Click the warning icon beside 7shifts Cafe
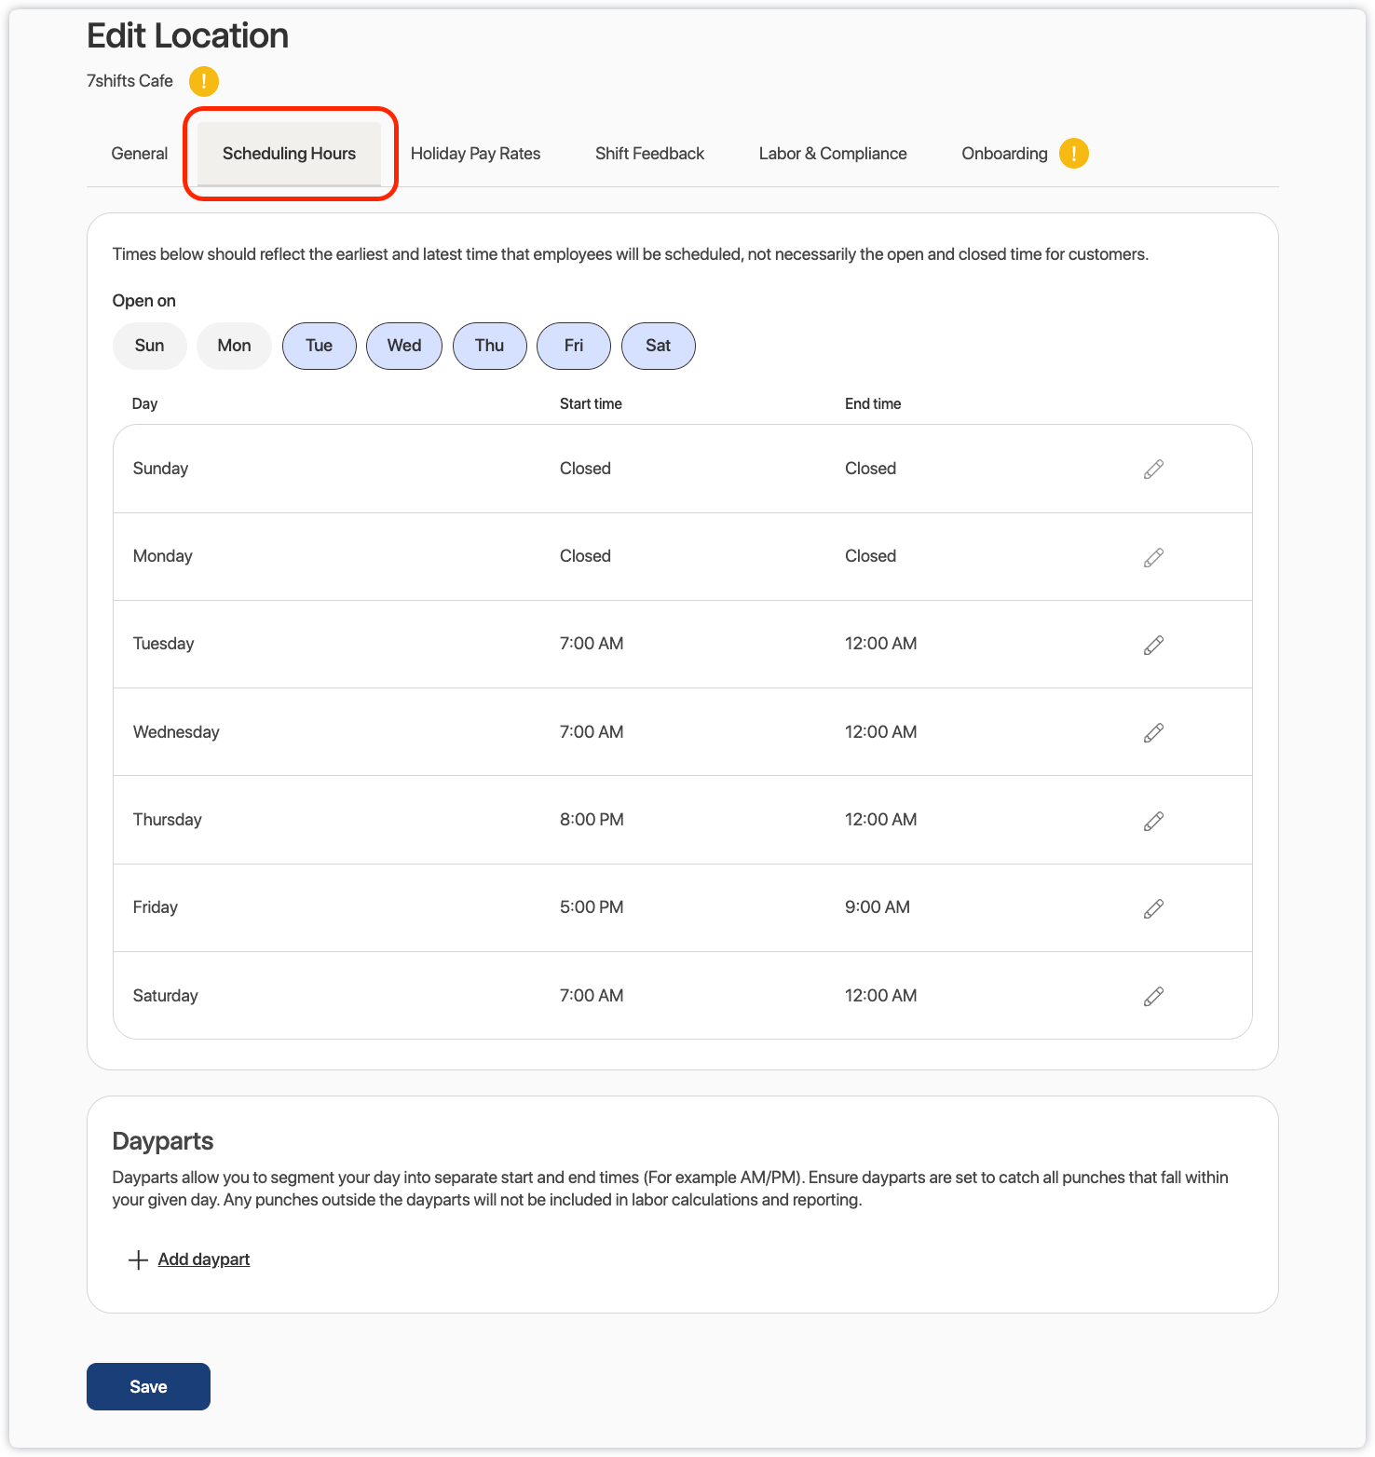 (x=204, y=81)
